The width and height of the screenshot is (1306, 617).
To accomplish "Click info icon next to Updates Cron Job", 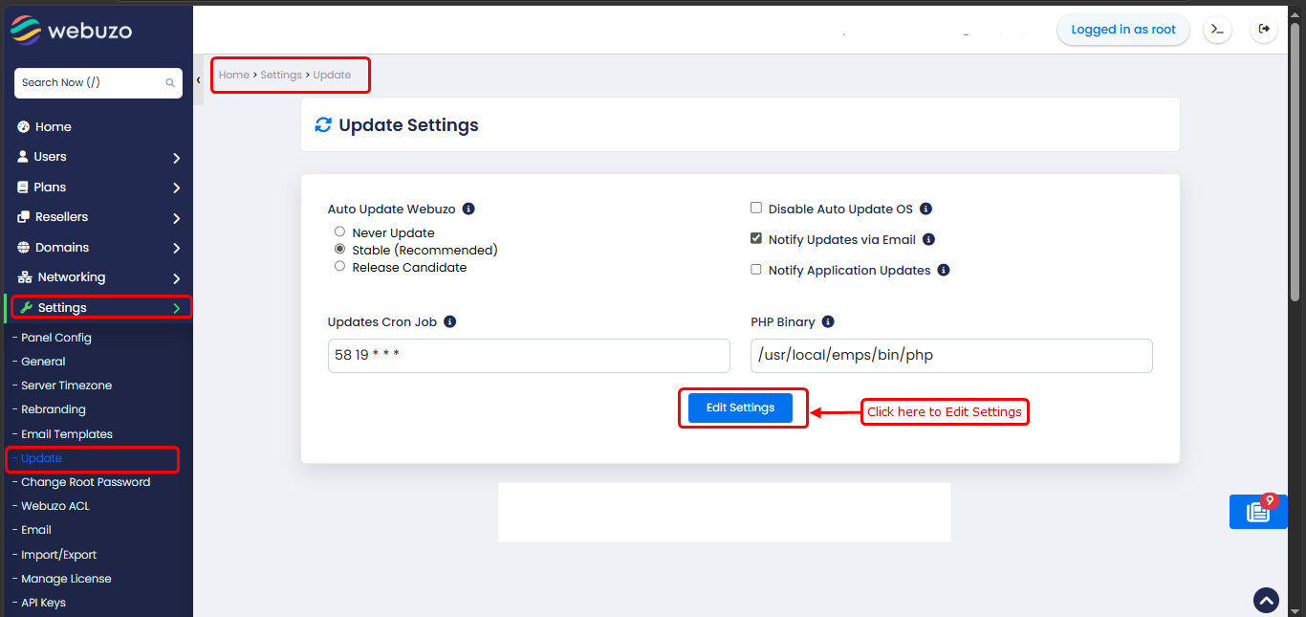I will (x=450, y=321).
